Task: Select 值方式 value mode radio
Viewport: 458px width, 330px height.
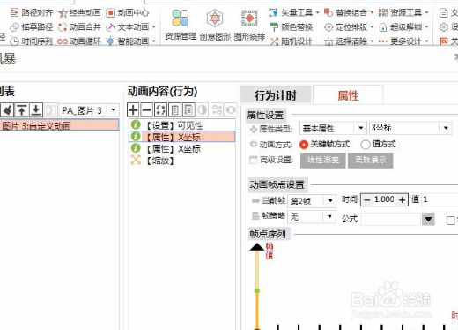Action: click(x=366, y=145)
